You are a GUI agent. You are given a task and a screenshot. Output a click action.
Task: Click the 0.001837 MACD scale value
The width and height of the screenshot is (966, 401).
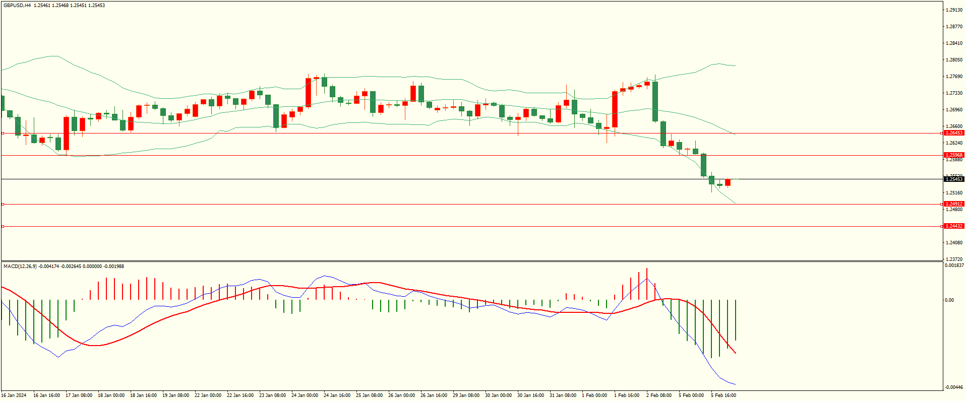click(x=954, y=265)
